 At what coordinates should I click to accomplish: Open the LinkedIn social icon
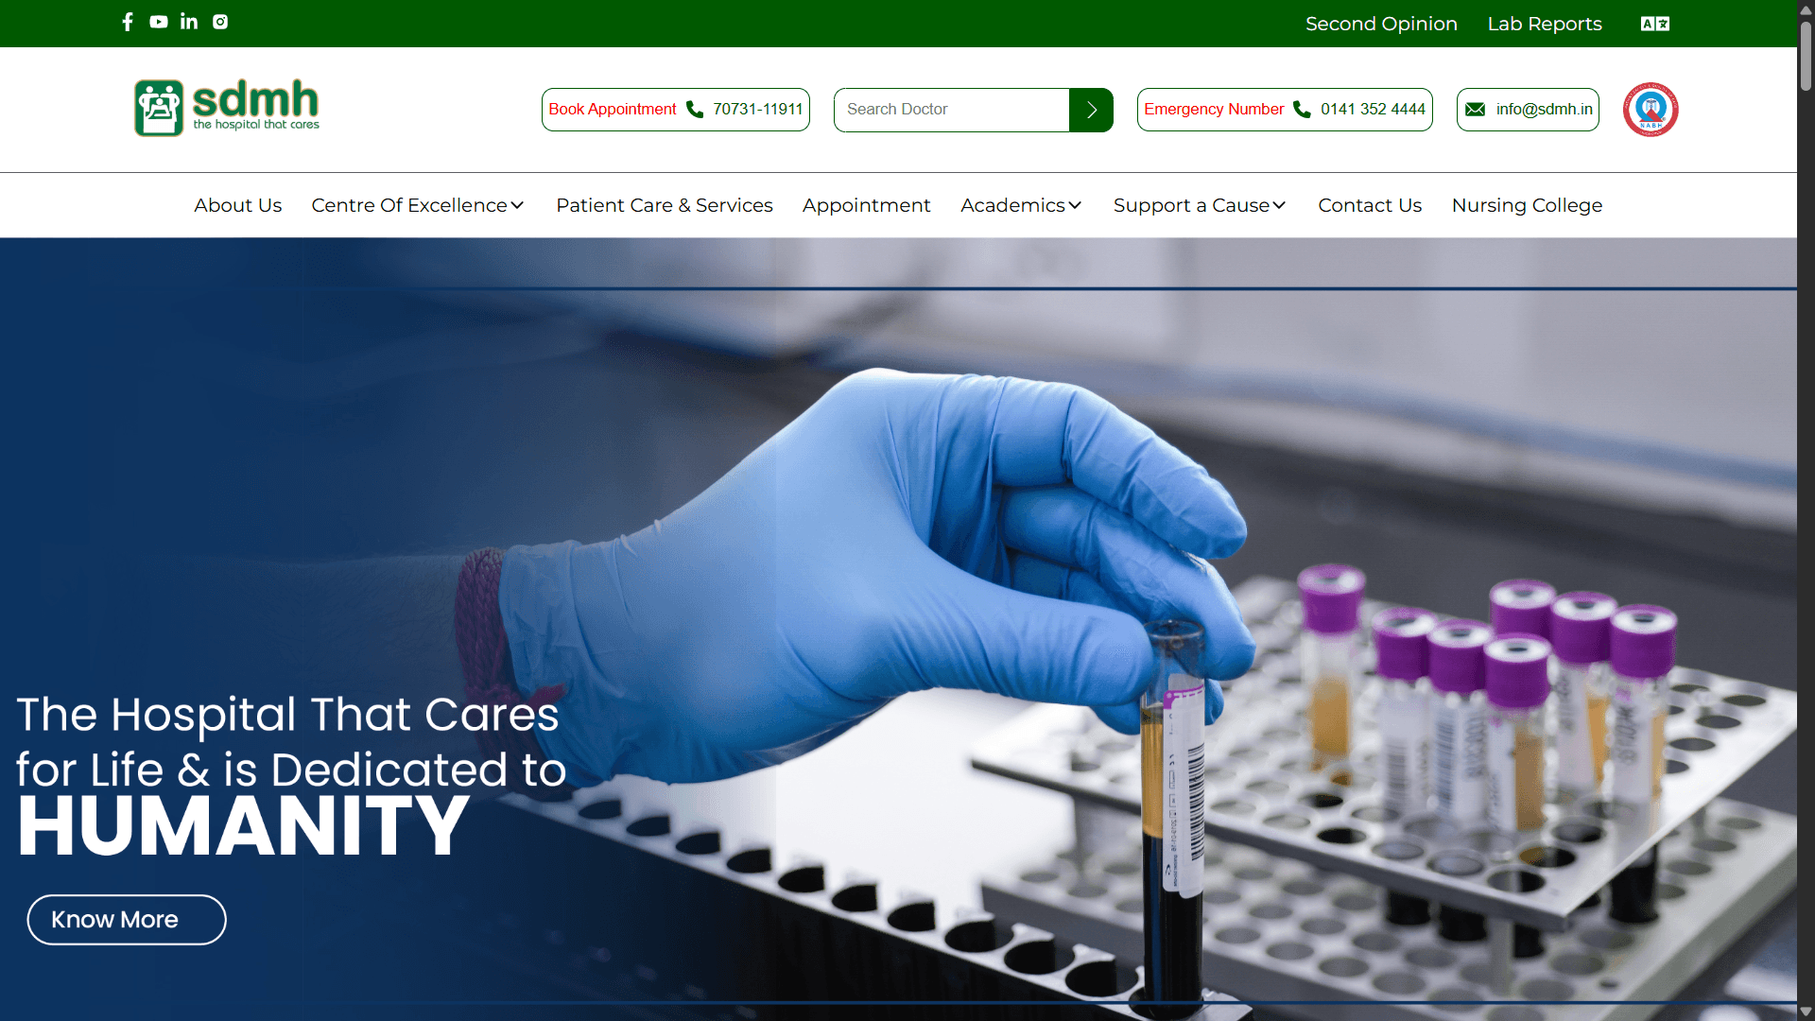pyautogui.click(x=189, y=22)
